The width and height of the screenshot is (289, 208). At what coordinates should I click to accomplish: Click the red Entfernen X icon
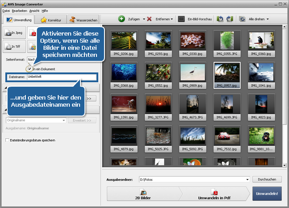coord(149,19)
